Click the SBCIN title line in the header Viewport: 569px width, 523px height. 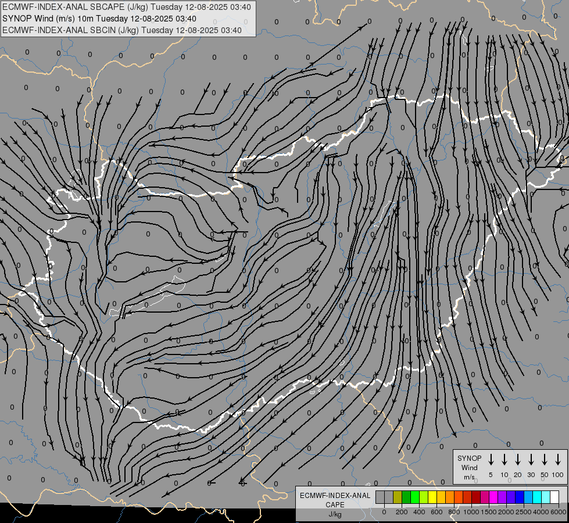[x=122, y=30]
